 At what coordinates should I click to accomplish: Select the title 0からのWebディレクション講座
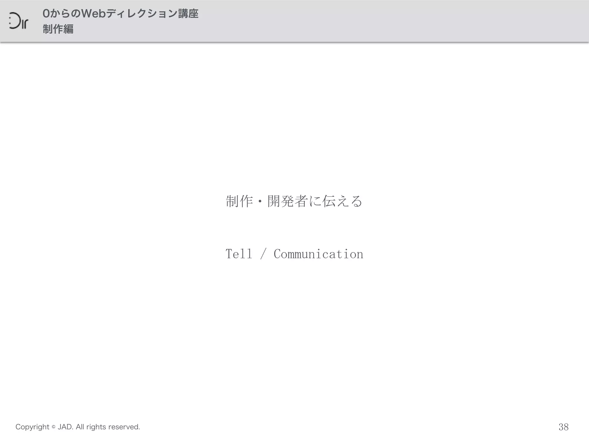pyautogui.click(x=121, y=14)
